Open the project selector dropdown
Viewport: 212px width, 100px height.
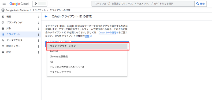click(40, 4)
